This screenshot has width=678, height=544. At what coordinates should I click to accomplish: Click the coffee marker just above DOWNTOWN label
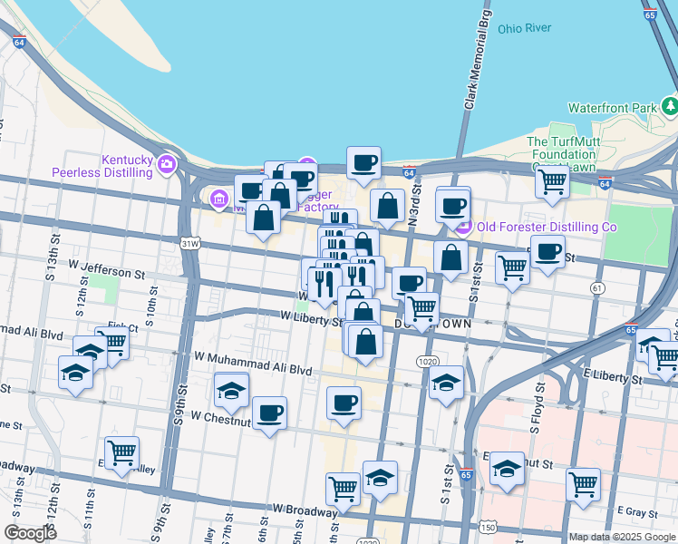point(409,284)
